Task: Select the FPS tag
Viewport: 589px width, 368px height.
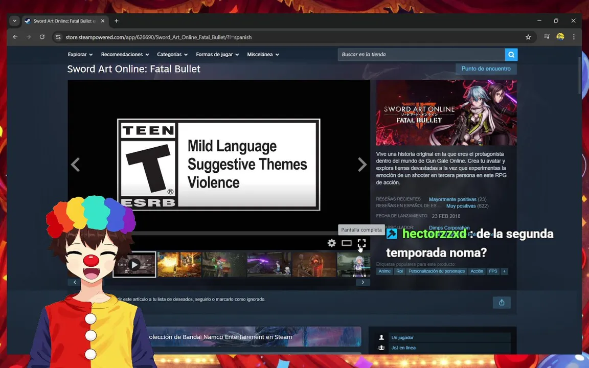Action: pyautogui.click(x=493, y=271)
